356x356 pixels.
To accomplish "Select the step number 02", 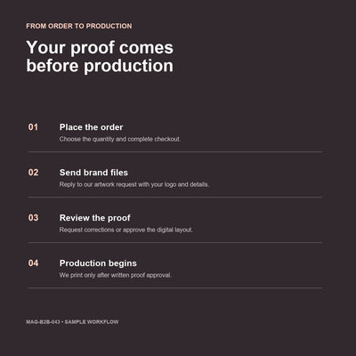I will (33, 173).
